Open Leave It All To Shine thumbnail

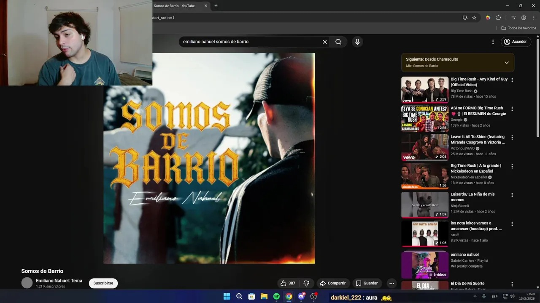point(425,147)
